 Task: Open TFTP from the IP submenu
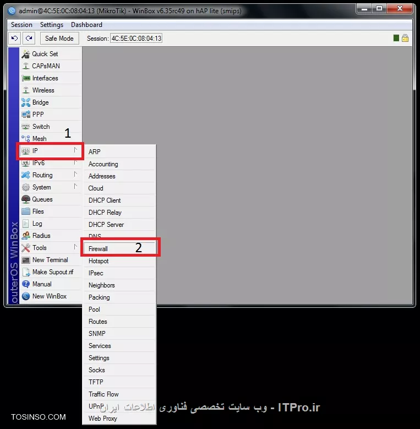(119, 382)
